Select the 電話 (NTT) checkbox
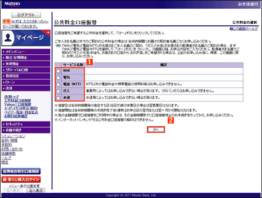Image resolution: width=262 pixels, height=198 pixels. pyautogui.click(x=58, y=84)
